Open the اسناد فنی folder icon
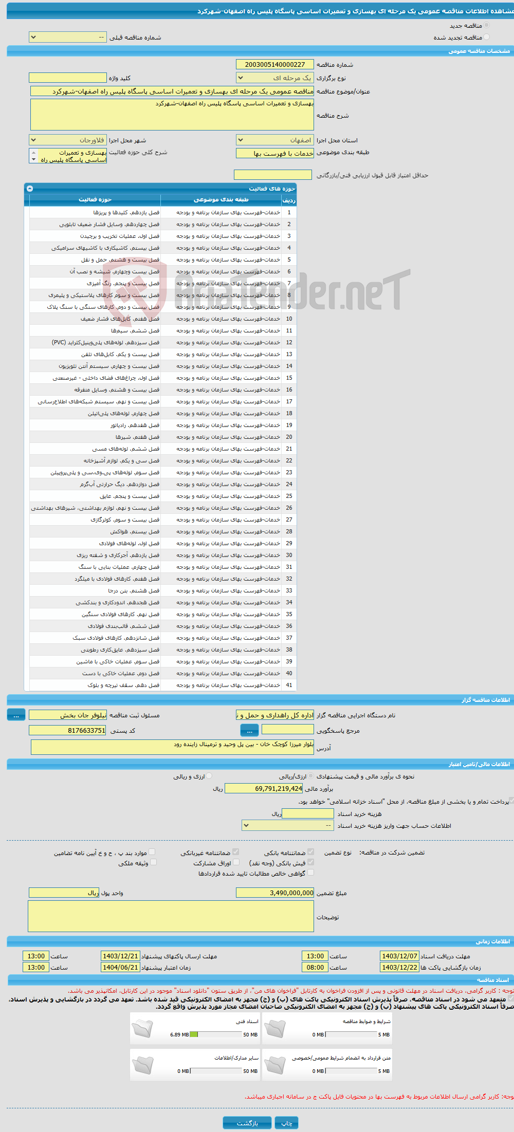 point(142,1029)
